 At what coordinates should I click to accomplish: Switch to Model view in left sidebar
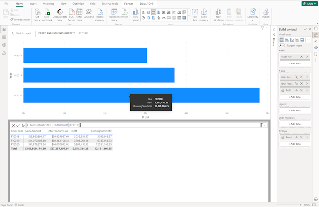point(4,45)
